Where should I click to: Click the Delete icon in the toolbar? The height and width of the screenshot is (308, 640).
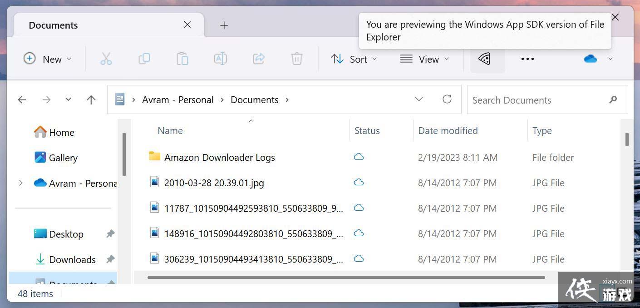point(297,59)
